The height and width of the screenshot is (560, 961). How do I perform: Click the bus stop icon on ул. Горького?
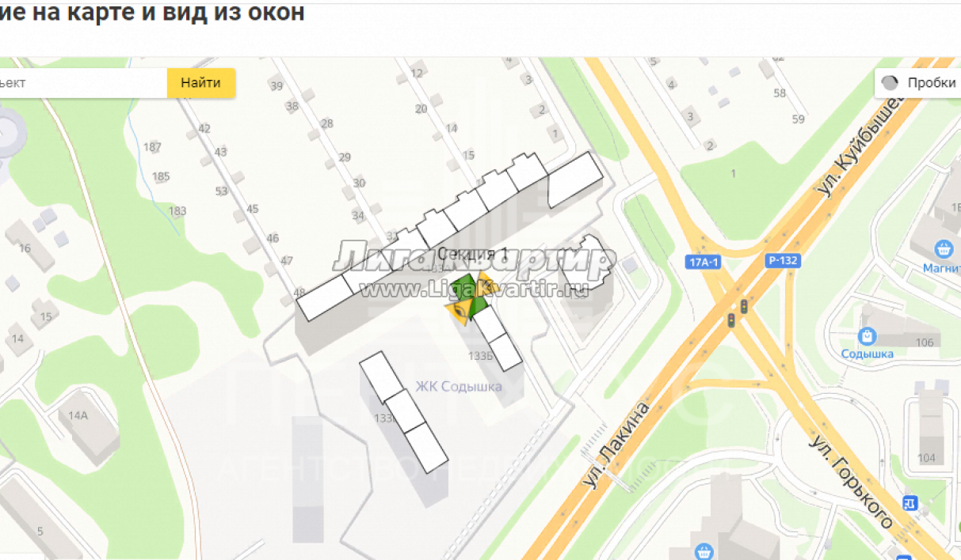pyautogui.click(x=910, y=502)
